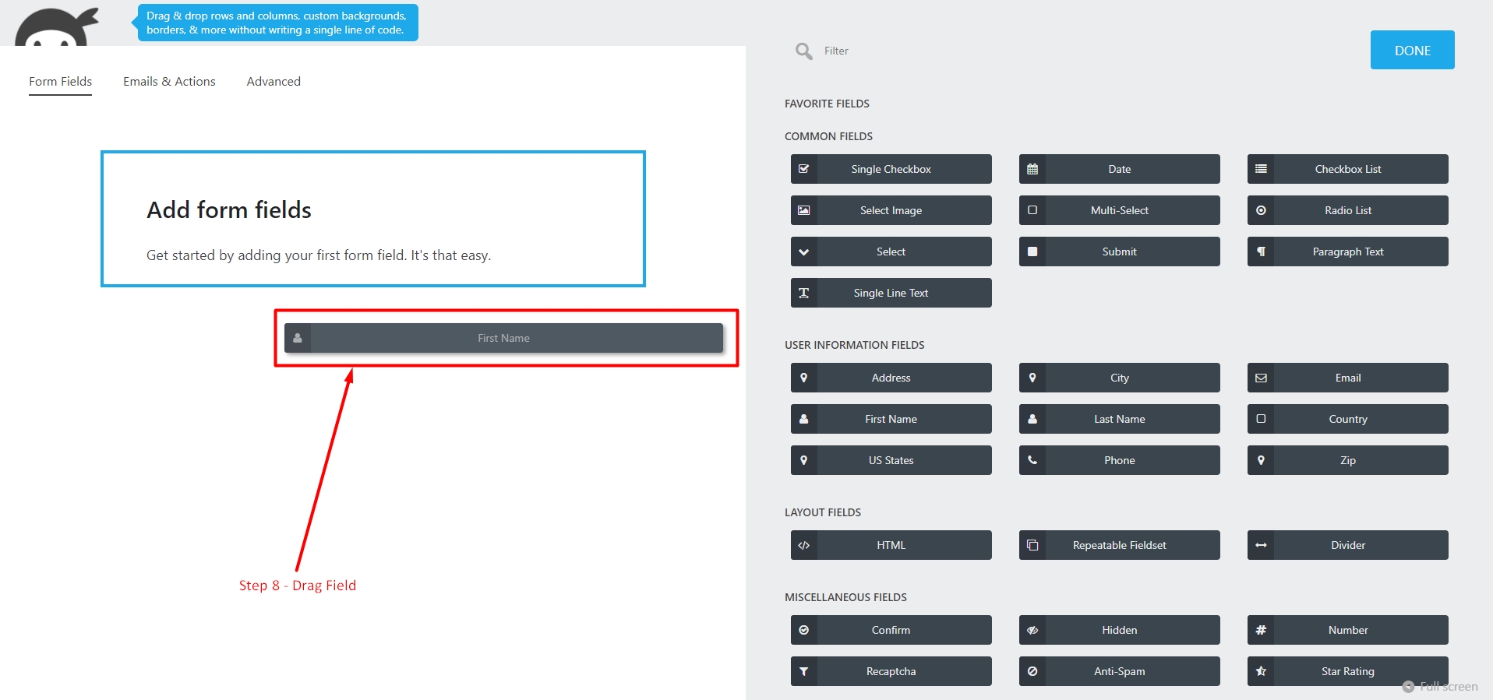The height and width of the screenshot is (700, 1493).
Task: Click the US States pin icon
Action: pos(803,460)
